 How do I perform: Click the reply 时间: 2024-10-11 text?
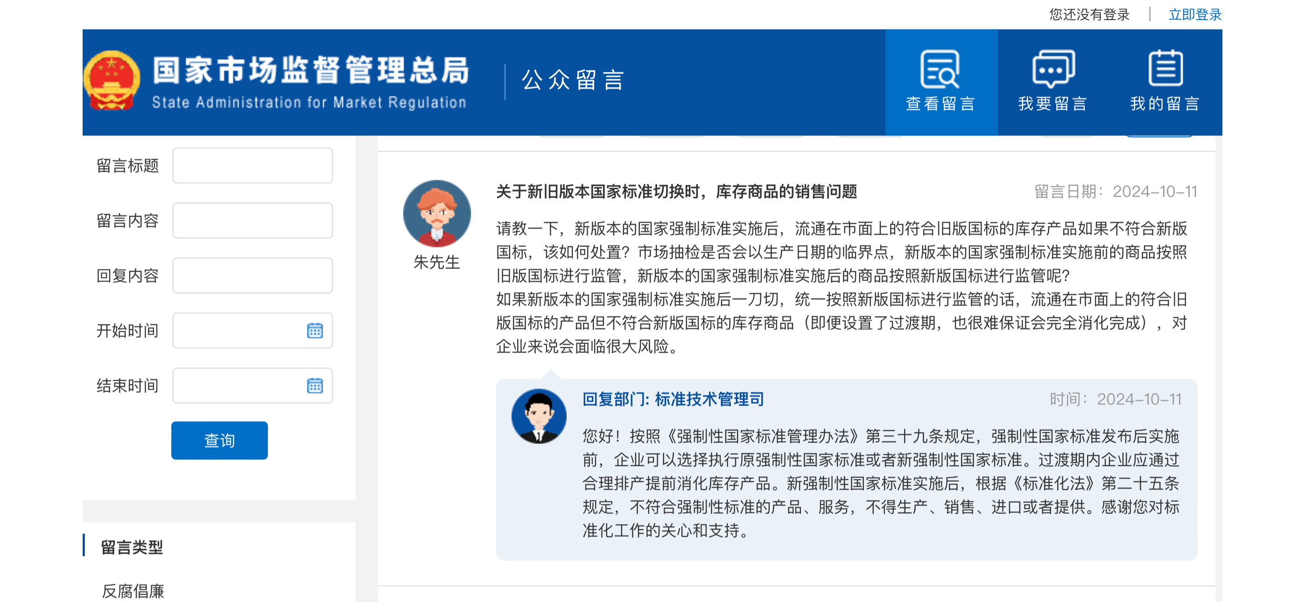pyautogui.click(x=1116, y=399)
